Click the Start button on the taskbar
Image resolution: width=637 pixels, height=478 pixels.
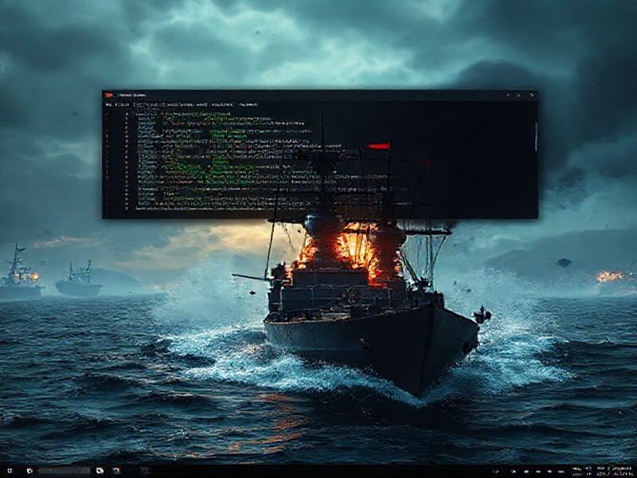(10, 471)
